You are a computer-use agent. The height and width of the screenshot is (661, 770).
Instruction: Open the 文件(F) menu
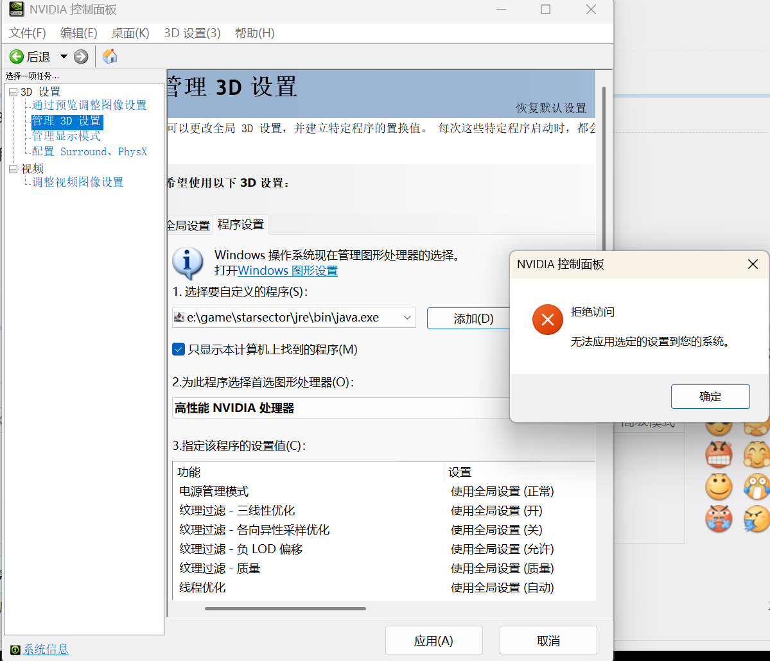[x=28, y=33]
